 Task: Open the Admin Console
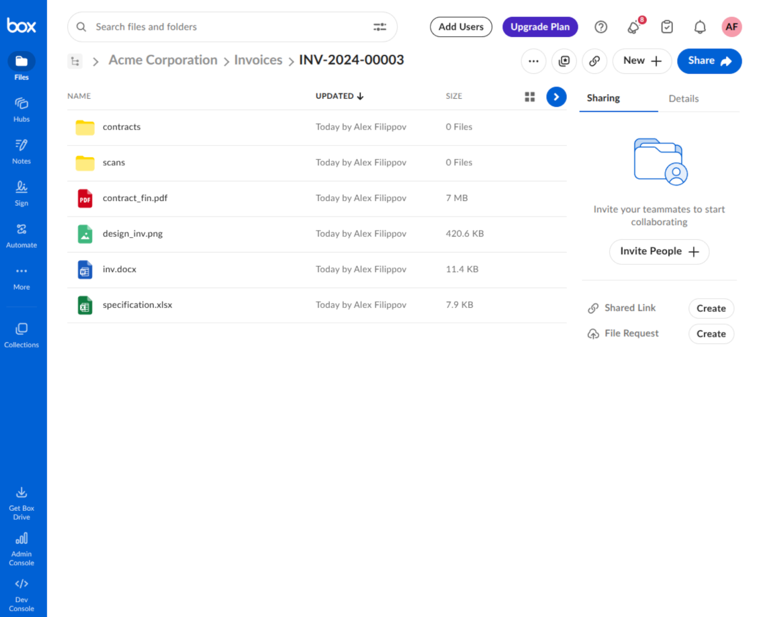coord(21,549)
